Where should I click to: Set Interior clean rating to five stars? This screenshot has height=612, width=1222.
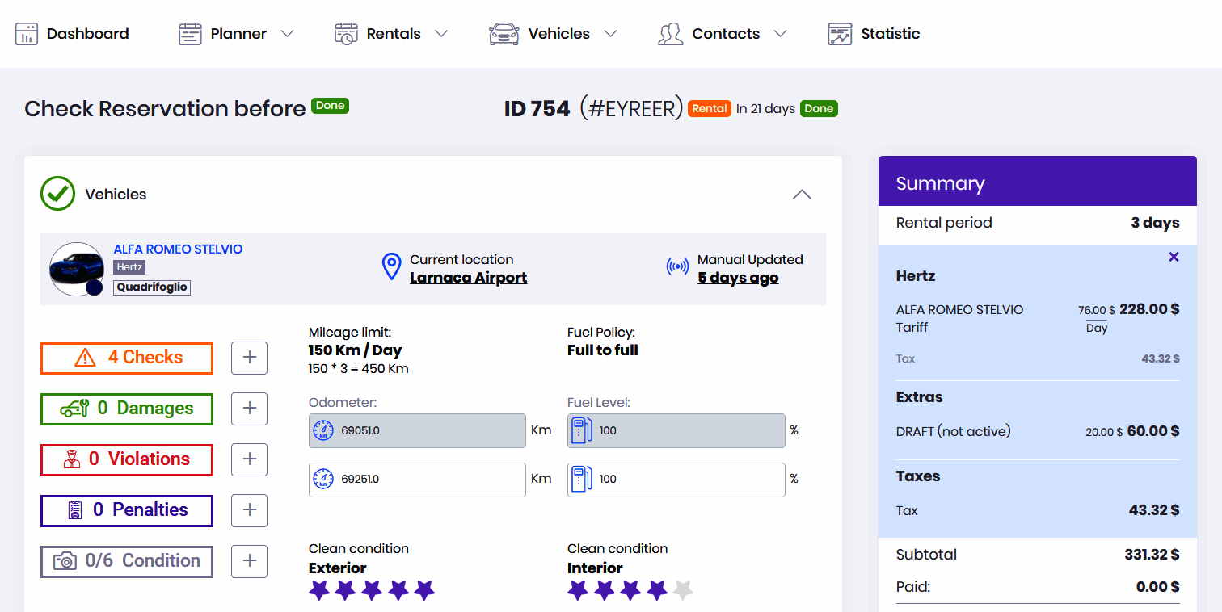click(683, 590)
